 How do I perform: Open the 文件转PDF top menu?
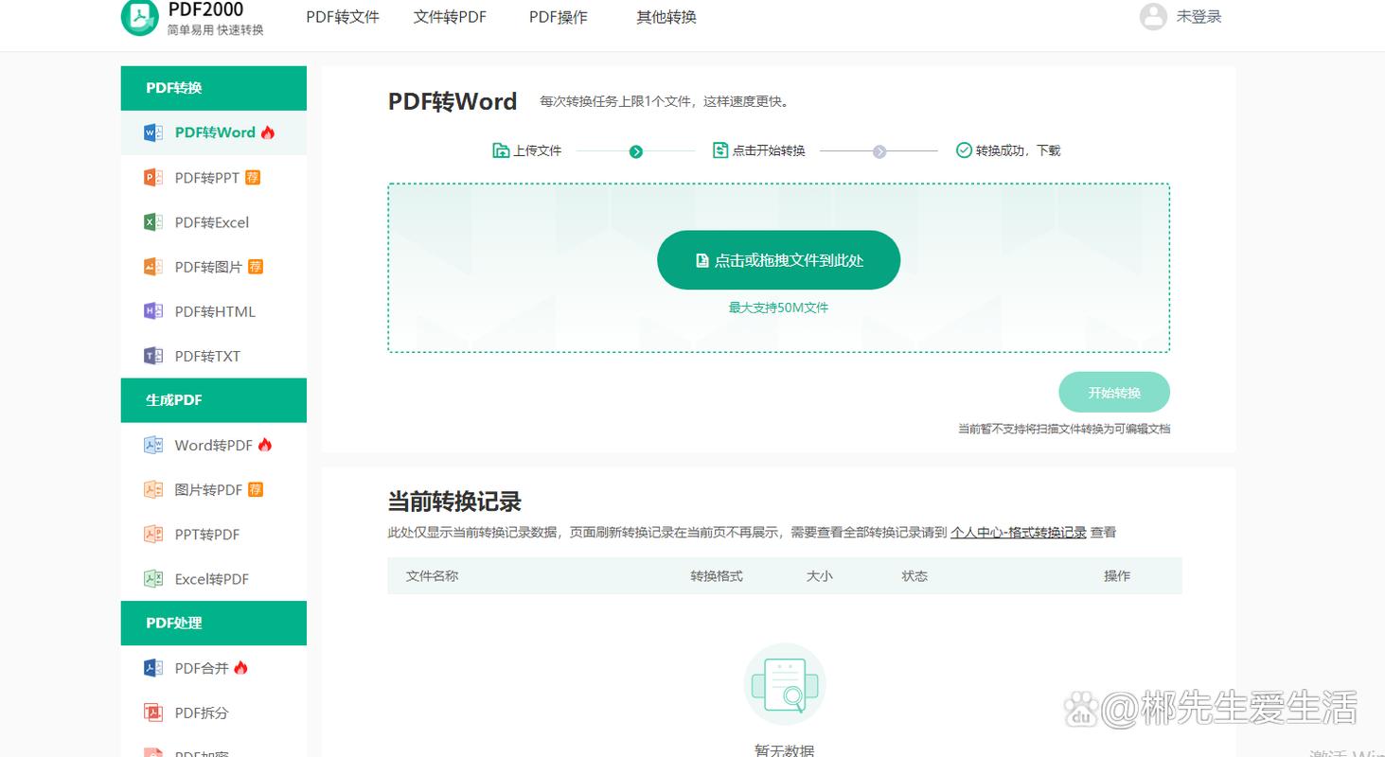point(450,17)
